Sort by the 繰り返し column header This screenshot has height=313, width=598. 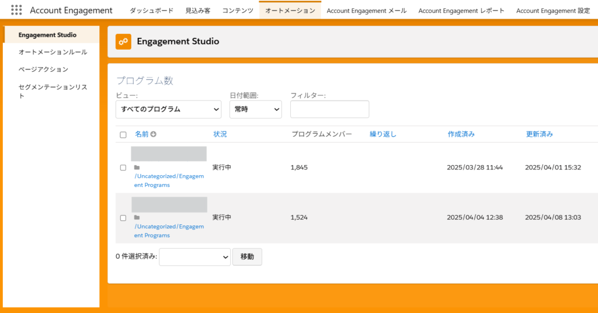383,134
